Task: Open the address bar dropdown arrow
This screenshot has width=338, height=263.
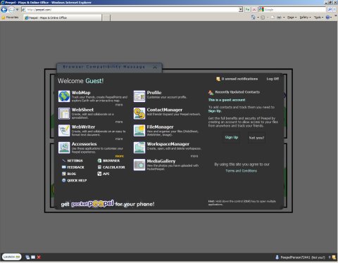Action: pyautogui.click(x=241, y=10)
